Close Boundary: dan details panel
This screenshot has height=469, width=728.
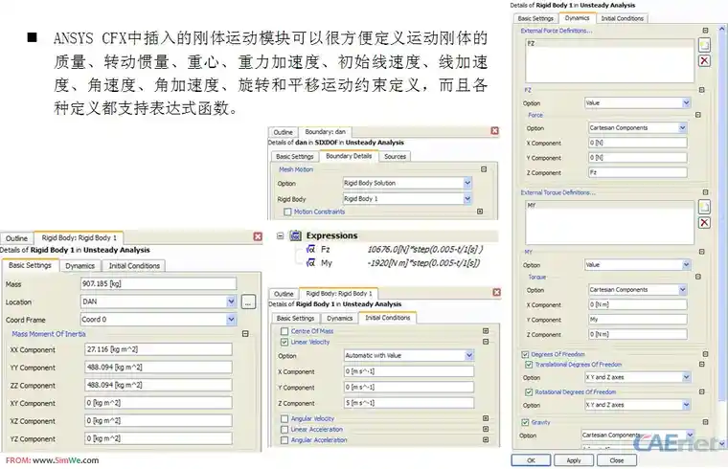point(494,131)
